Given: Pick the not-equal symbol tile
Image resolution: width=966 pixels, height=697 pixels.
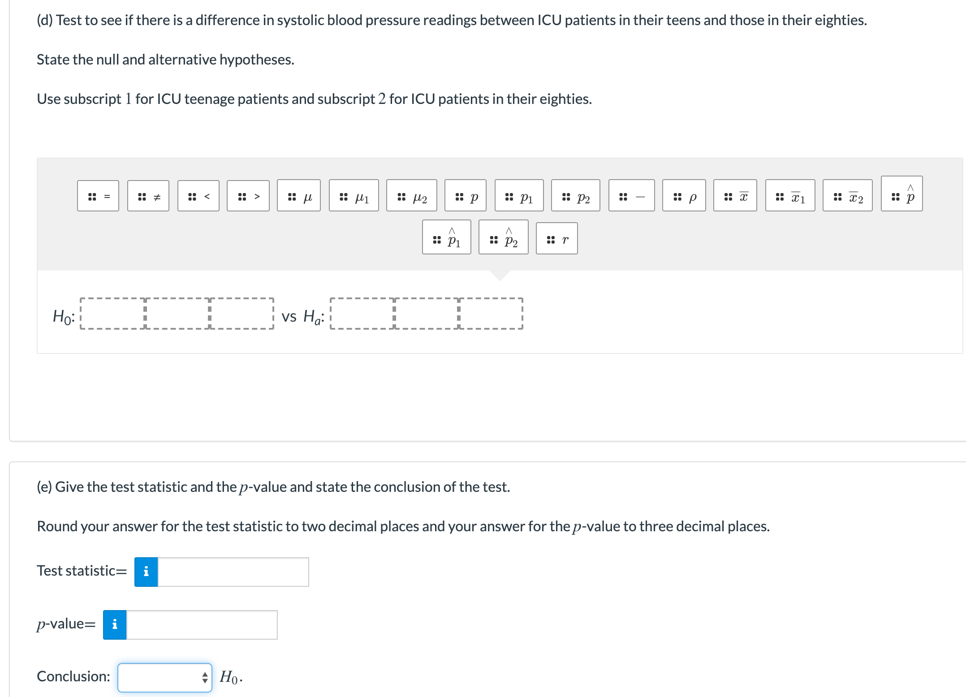Looking at the screenshot, I should [148, 196].
